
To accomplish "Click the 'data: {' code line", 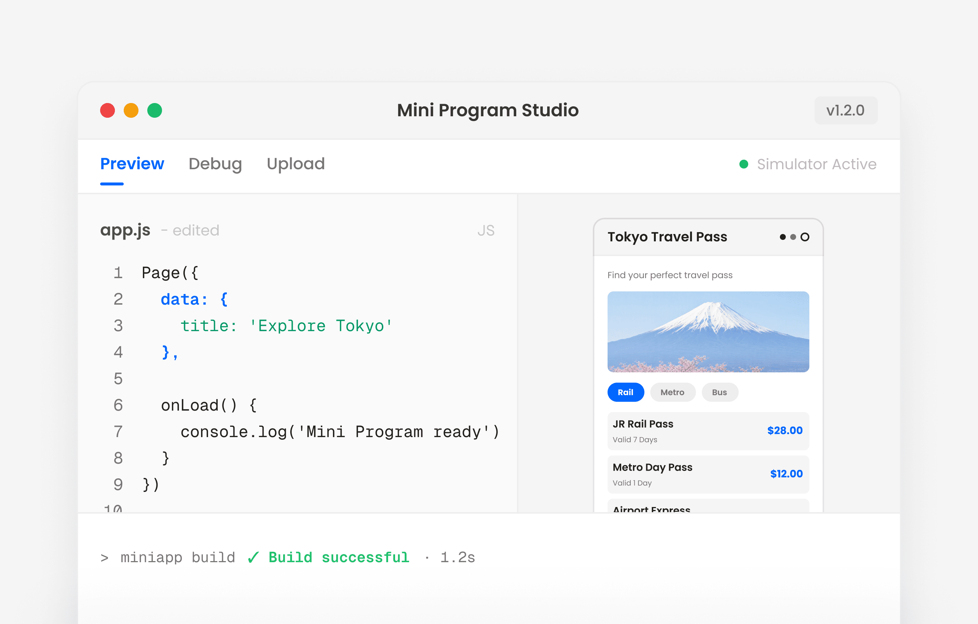I will [194, 299].
